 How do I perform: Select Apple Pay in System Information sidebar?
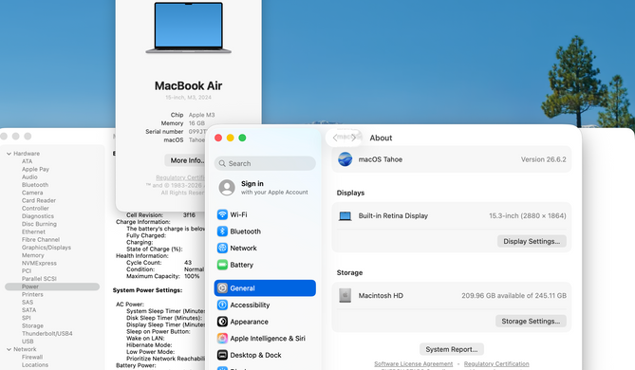(x=36, y=169)
